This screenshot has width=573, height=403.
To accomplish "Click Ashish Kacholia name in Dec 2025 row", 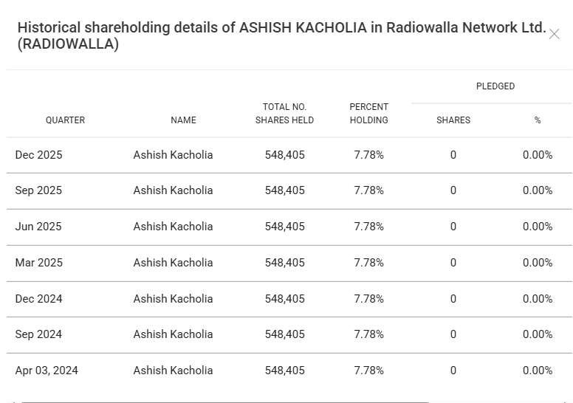I will coord(173,155).
